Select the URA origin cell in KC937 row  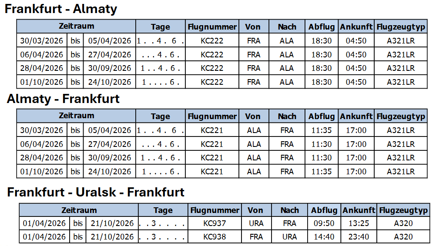click(x=255, y=223)
